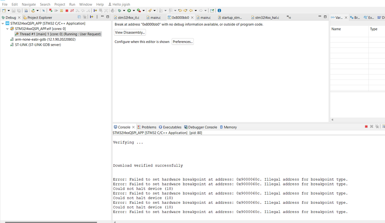Viewport: 385px width, 223px height.
Task: Show hidden editor tabs list (»10)
Action: click(x=289, y=17)
